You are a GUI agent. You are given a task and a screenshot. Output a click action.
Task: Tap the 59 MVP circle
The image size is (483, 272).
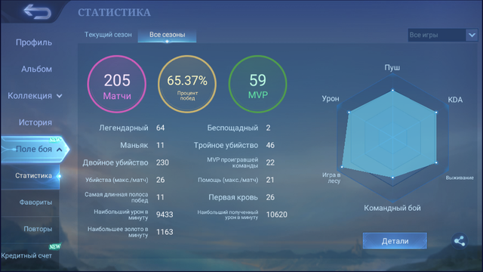pyautogui.click(x=257, y=84)
